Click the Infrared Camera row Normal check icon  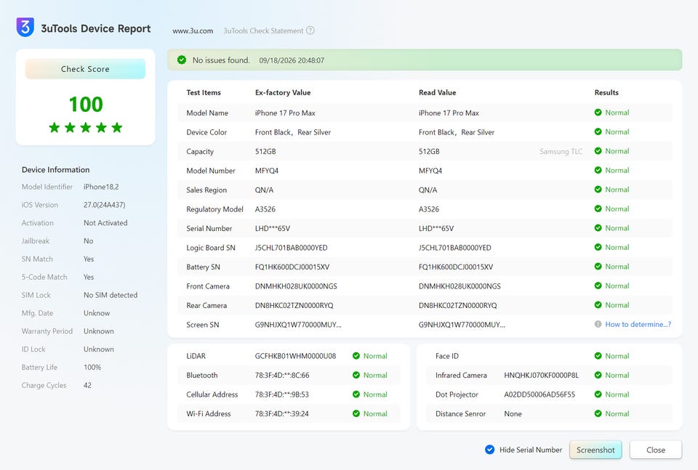pos(598,375)
